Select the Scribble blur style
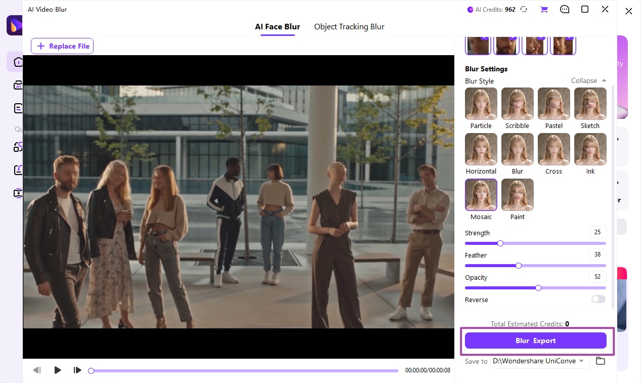The height and width of the screenshot is (383, 641). pos(518,104)
